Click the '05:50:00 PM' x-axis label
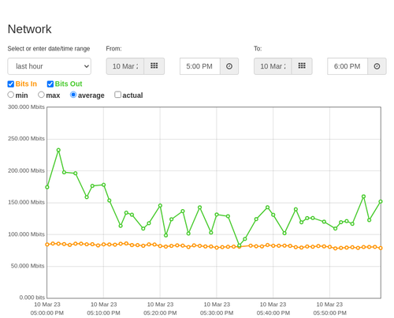This screenshot has height=318, width=394. 329,313
